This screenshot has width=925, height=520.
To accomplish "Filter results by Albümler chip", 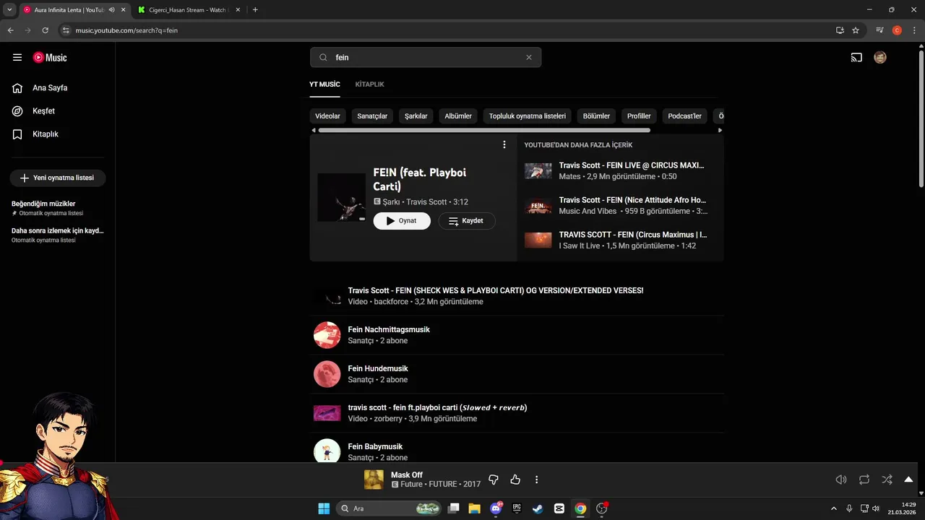I will point(458,116).
